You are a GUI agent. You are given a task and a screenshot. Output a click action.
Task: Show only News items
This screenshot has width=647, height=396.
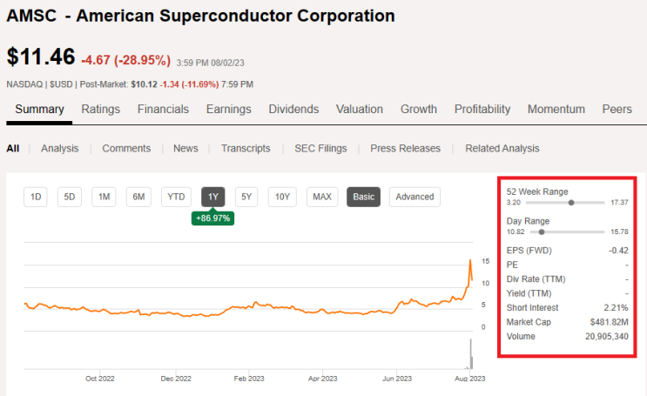[185, 149]
